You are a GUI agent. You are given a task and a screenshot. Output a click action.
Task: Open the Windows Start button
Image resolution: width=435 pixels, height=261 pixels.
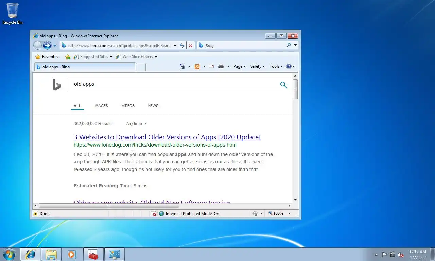pos(9,254)
